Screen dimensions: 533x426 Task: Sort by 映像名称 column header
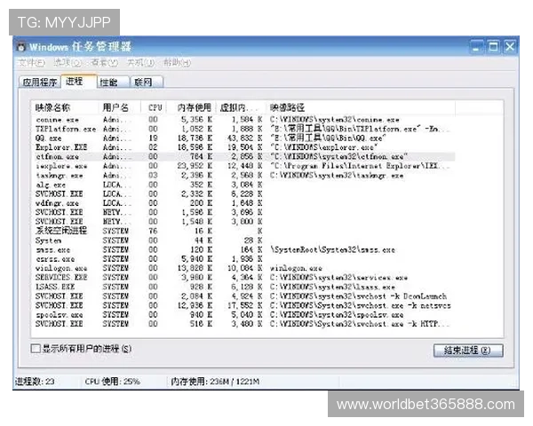(66, 107)
